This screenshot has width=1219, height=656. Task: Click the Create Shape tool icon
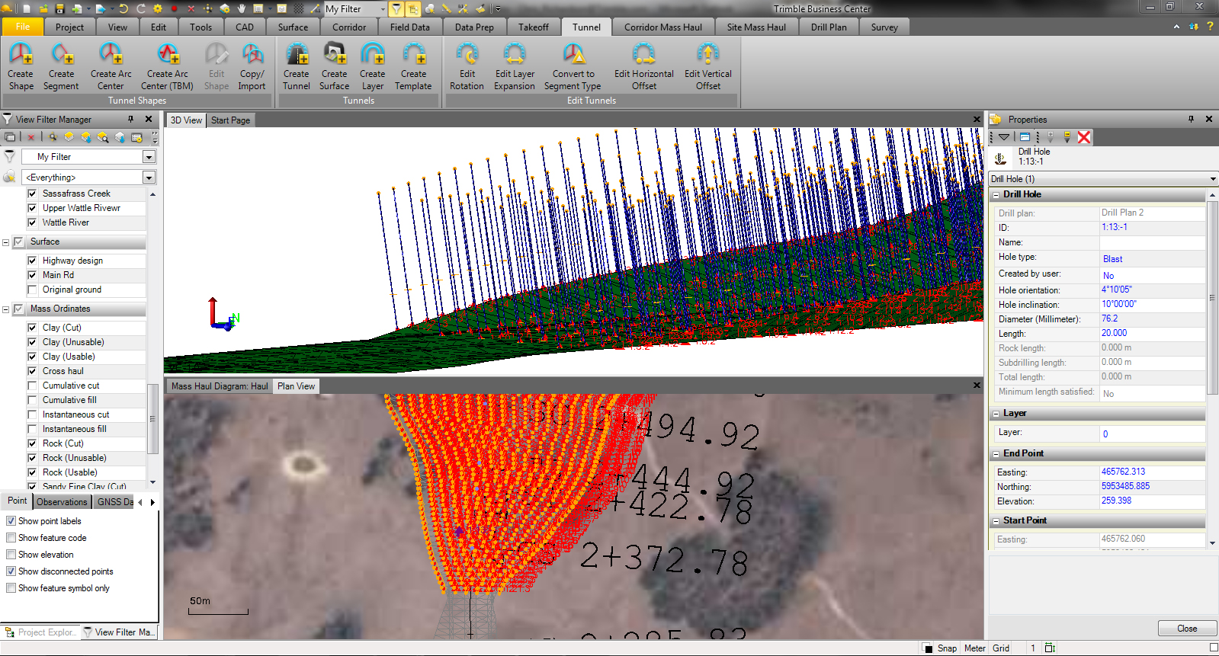pos(21,54)
